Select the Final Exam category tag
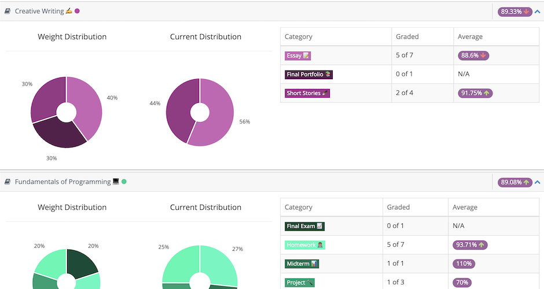This screenshot has height=289, width=544. (304, 226)
